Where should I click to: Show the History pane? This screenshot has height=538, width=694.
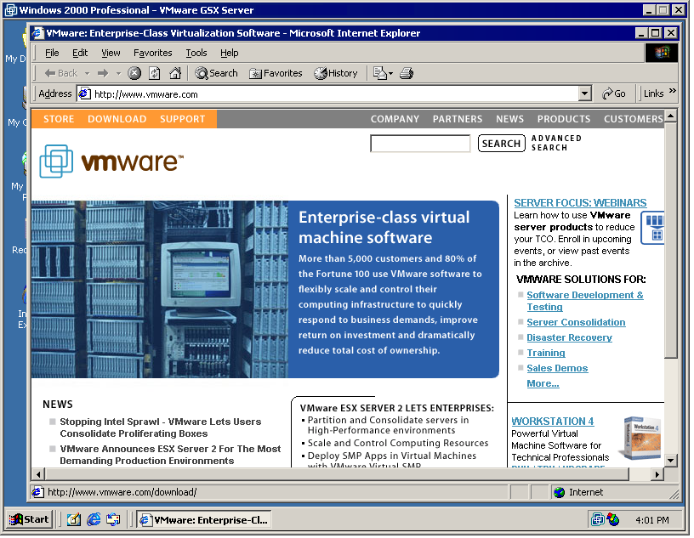tap(336, 73)
